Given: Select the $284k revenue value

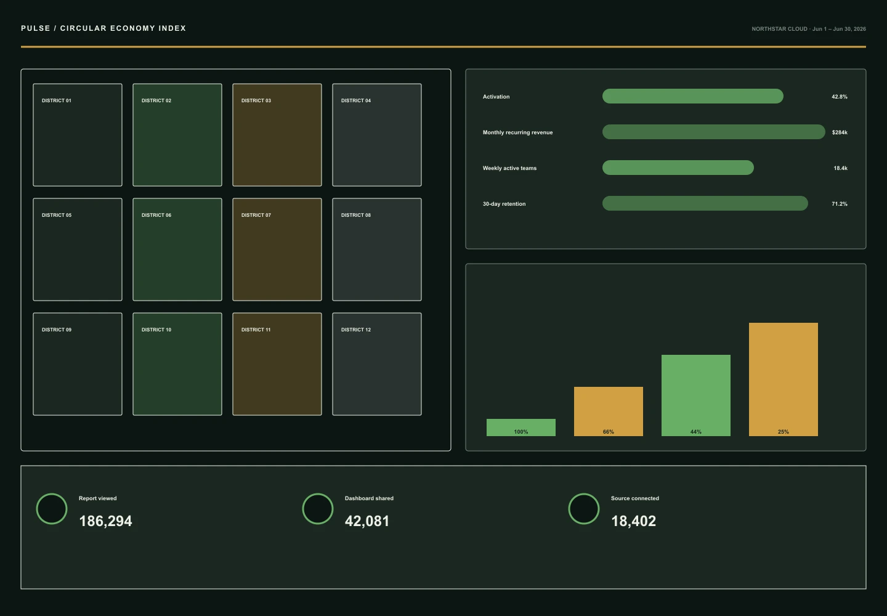Looking at the screenshot, I should pos(840,132).
